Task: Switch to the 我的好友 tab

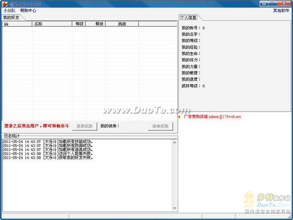Action: (x=11, y=18)
